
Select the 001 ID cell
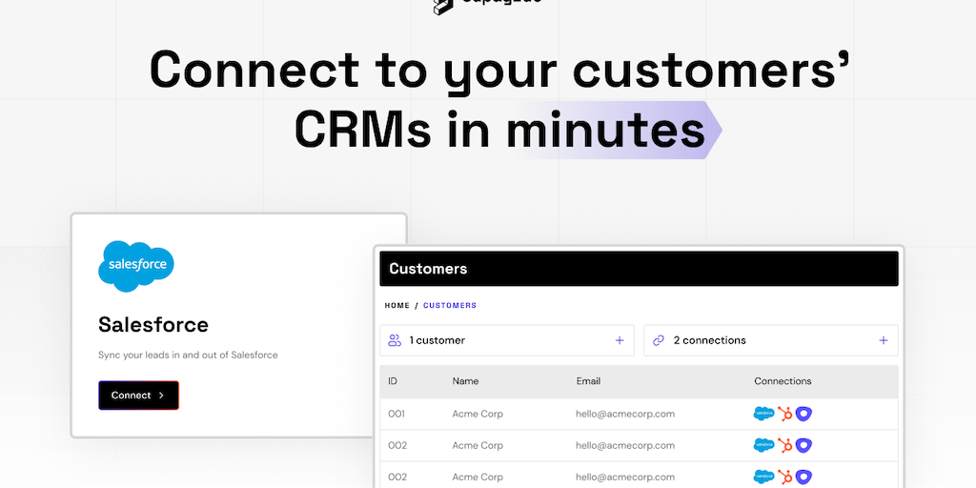coord(396,414)
